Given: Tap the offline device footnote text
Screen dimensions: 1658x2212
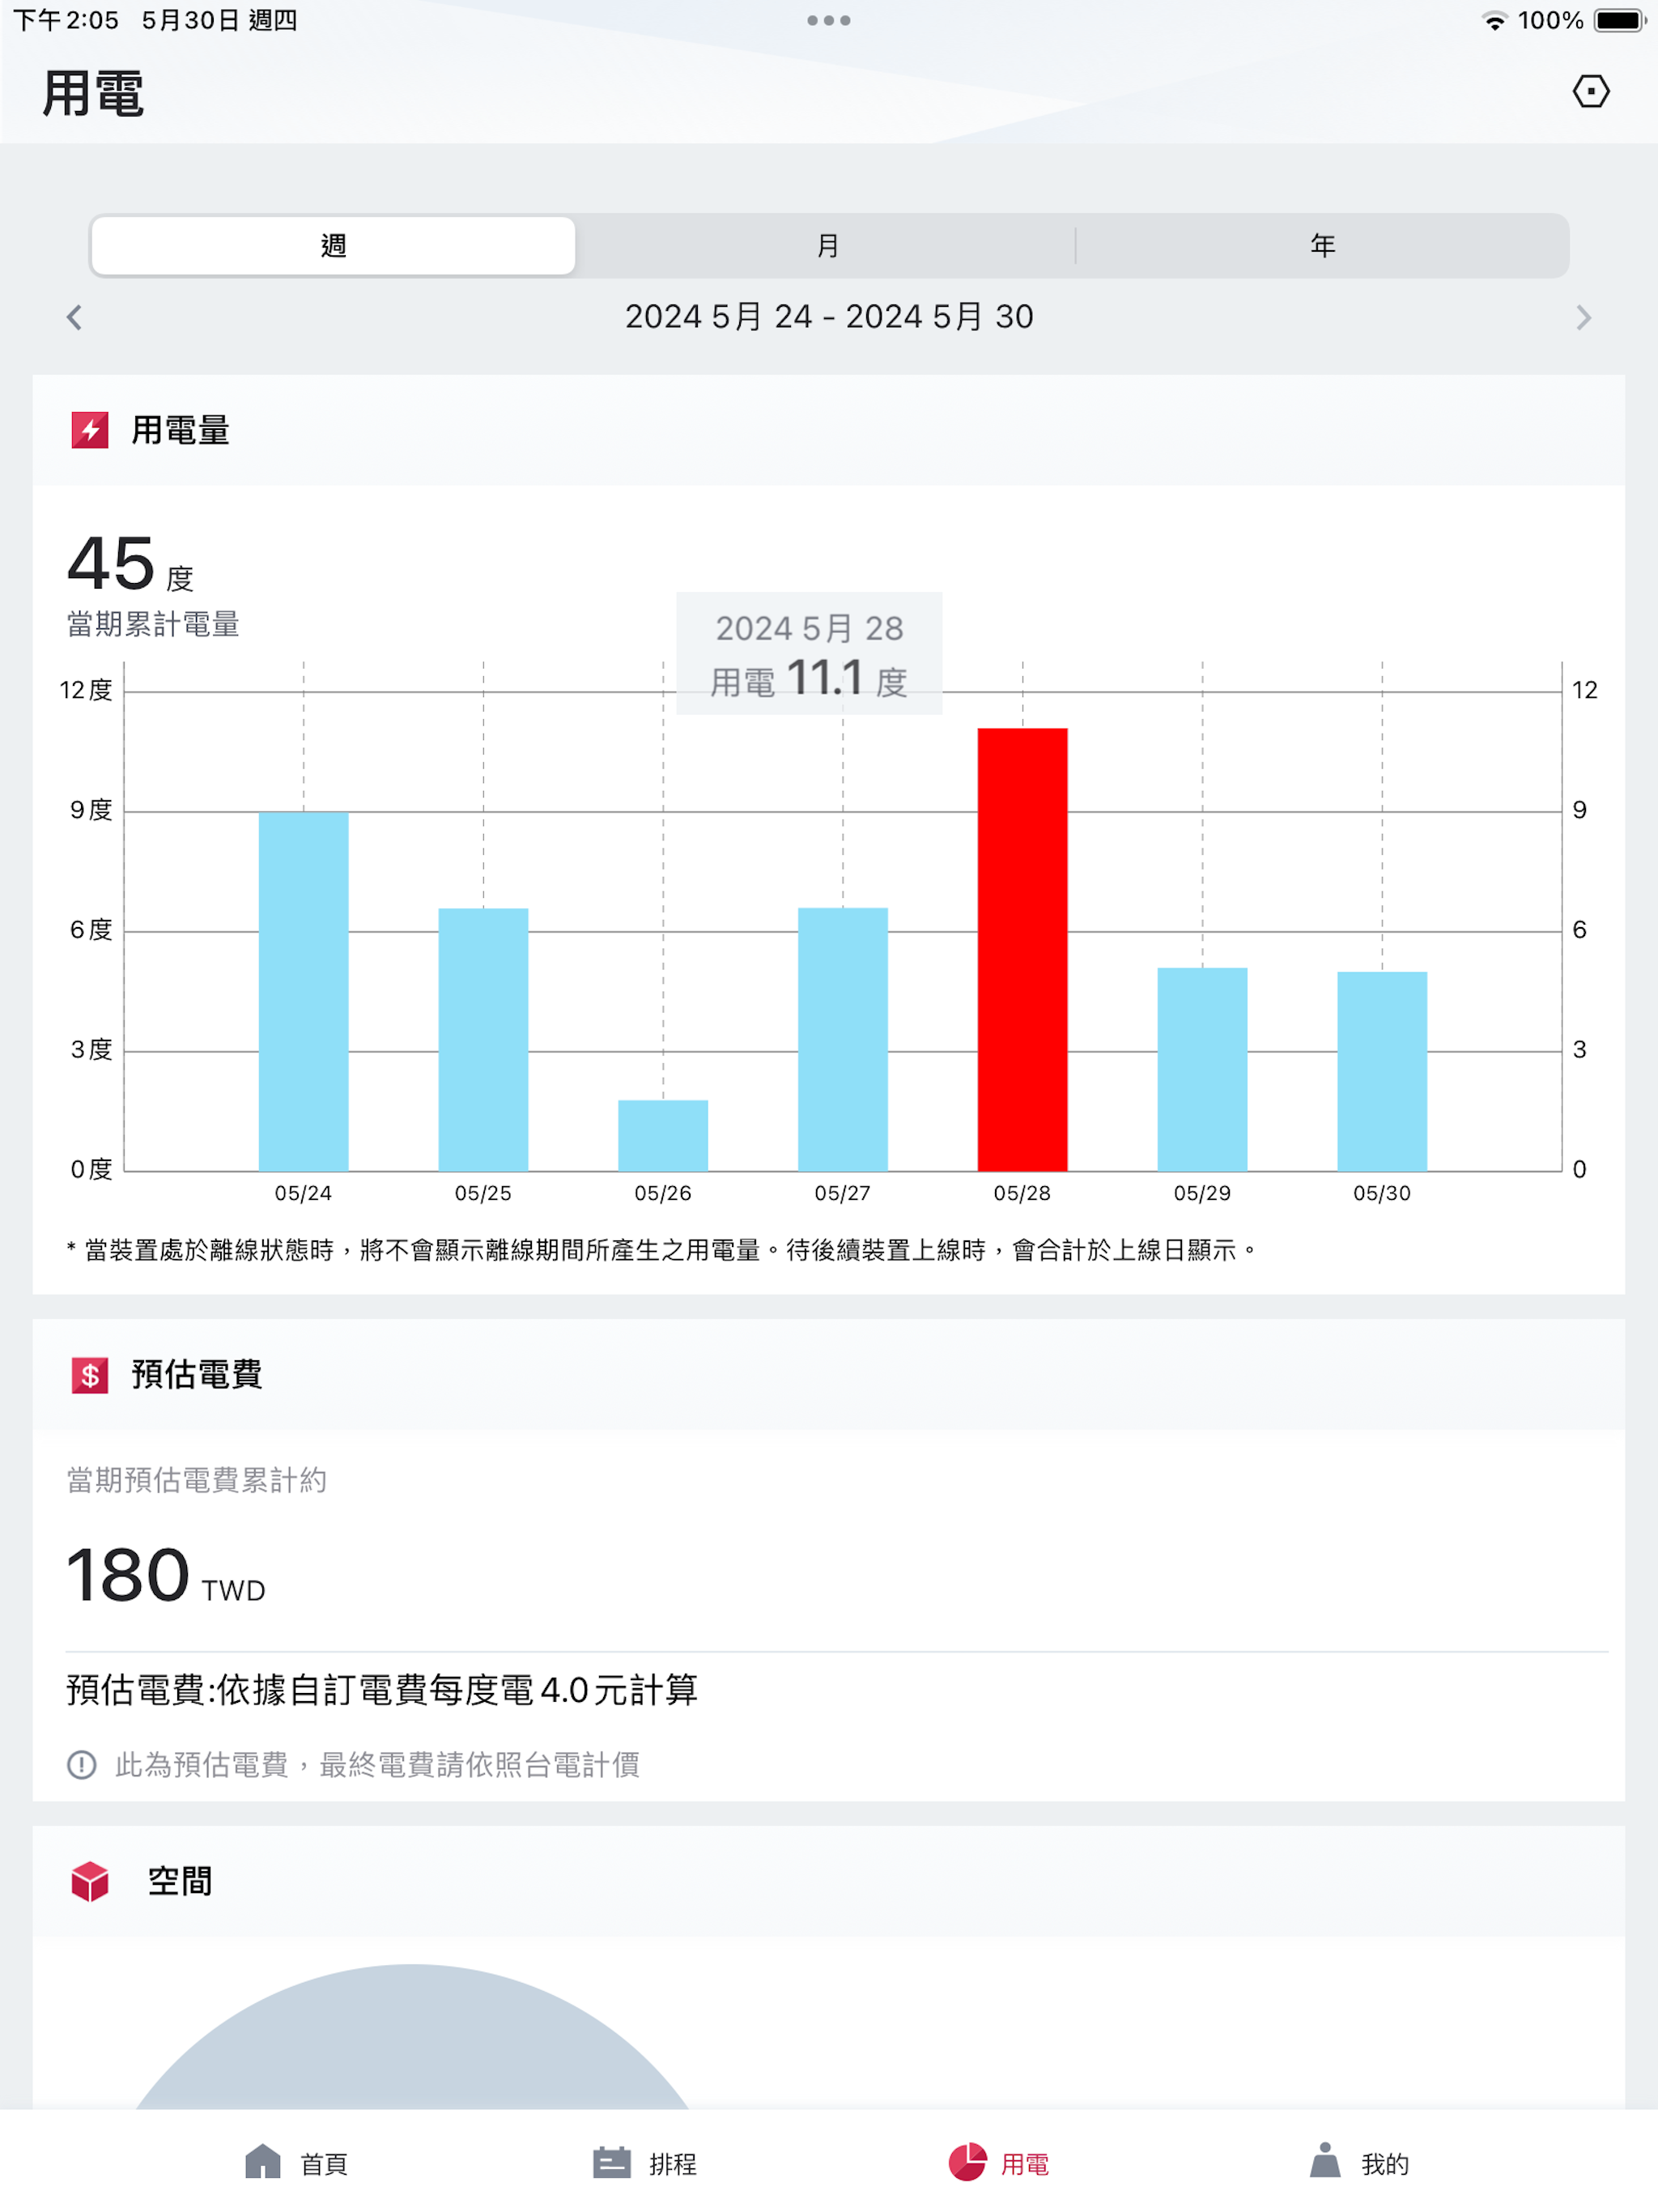Looking at the screenshot, I should 662,1250.
